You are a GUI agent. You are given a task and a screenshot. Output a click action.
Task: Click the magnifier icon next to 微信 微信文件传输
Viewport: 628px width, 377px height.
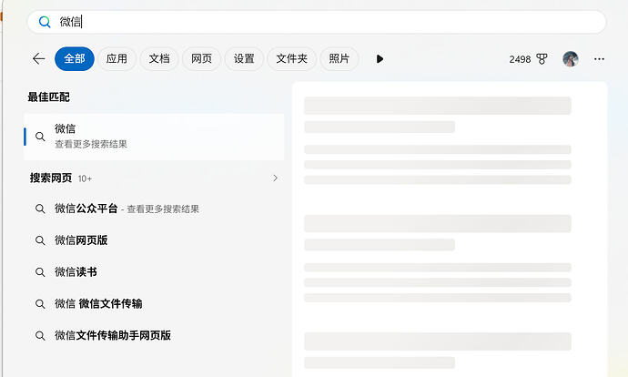pos(40,303)
